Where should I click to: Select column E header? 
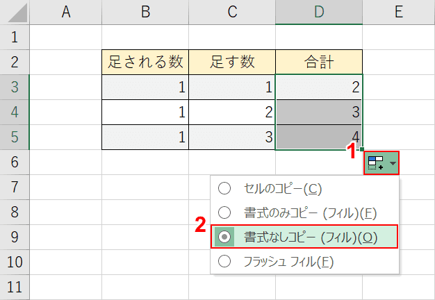(399, 12)
